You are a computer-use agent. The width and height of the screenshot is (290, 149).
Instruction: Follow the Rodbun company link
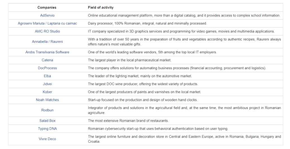[x=47, y=110]
